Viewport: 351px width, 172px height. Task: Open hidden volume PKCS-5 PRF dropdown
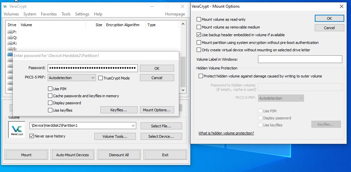[x=281, y=98]
